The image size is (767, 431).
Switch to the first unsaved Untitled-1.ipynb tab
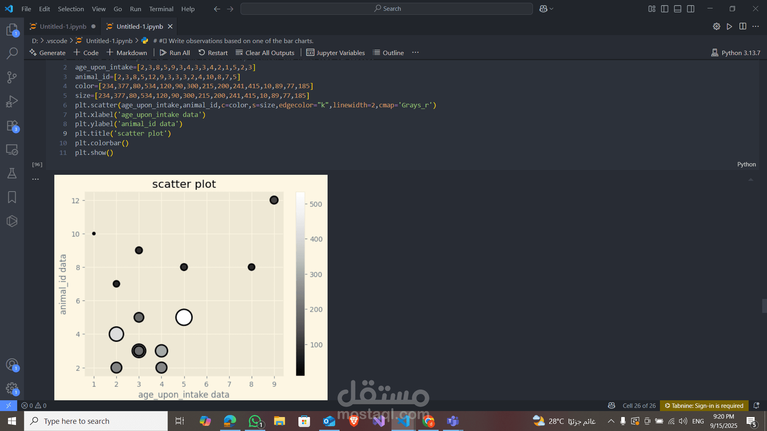point(63,26)
